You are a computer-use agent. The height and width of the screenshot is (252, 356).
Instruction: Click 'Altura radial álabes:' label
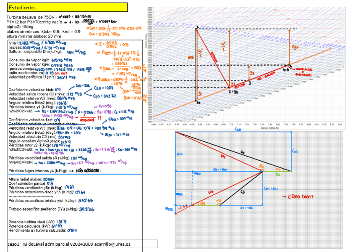pos(25,179)
